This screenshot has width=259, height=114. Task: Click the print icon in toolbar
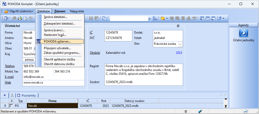20,18
